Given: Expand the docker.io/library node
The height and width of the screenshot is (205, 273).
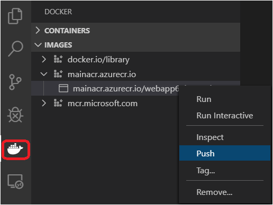Looking at the screenshot, I should 44,59.
